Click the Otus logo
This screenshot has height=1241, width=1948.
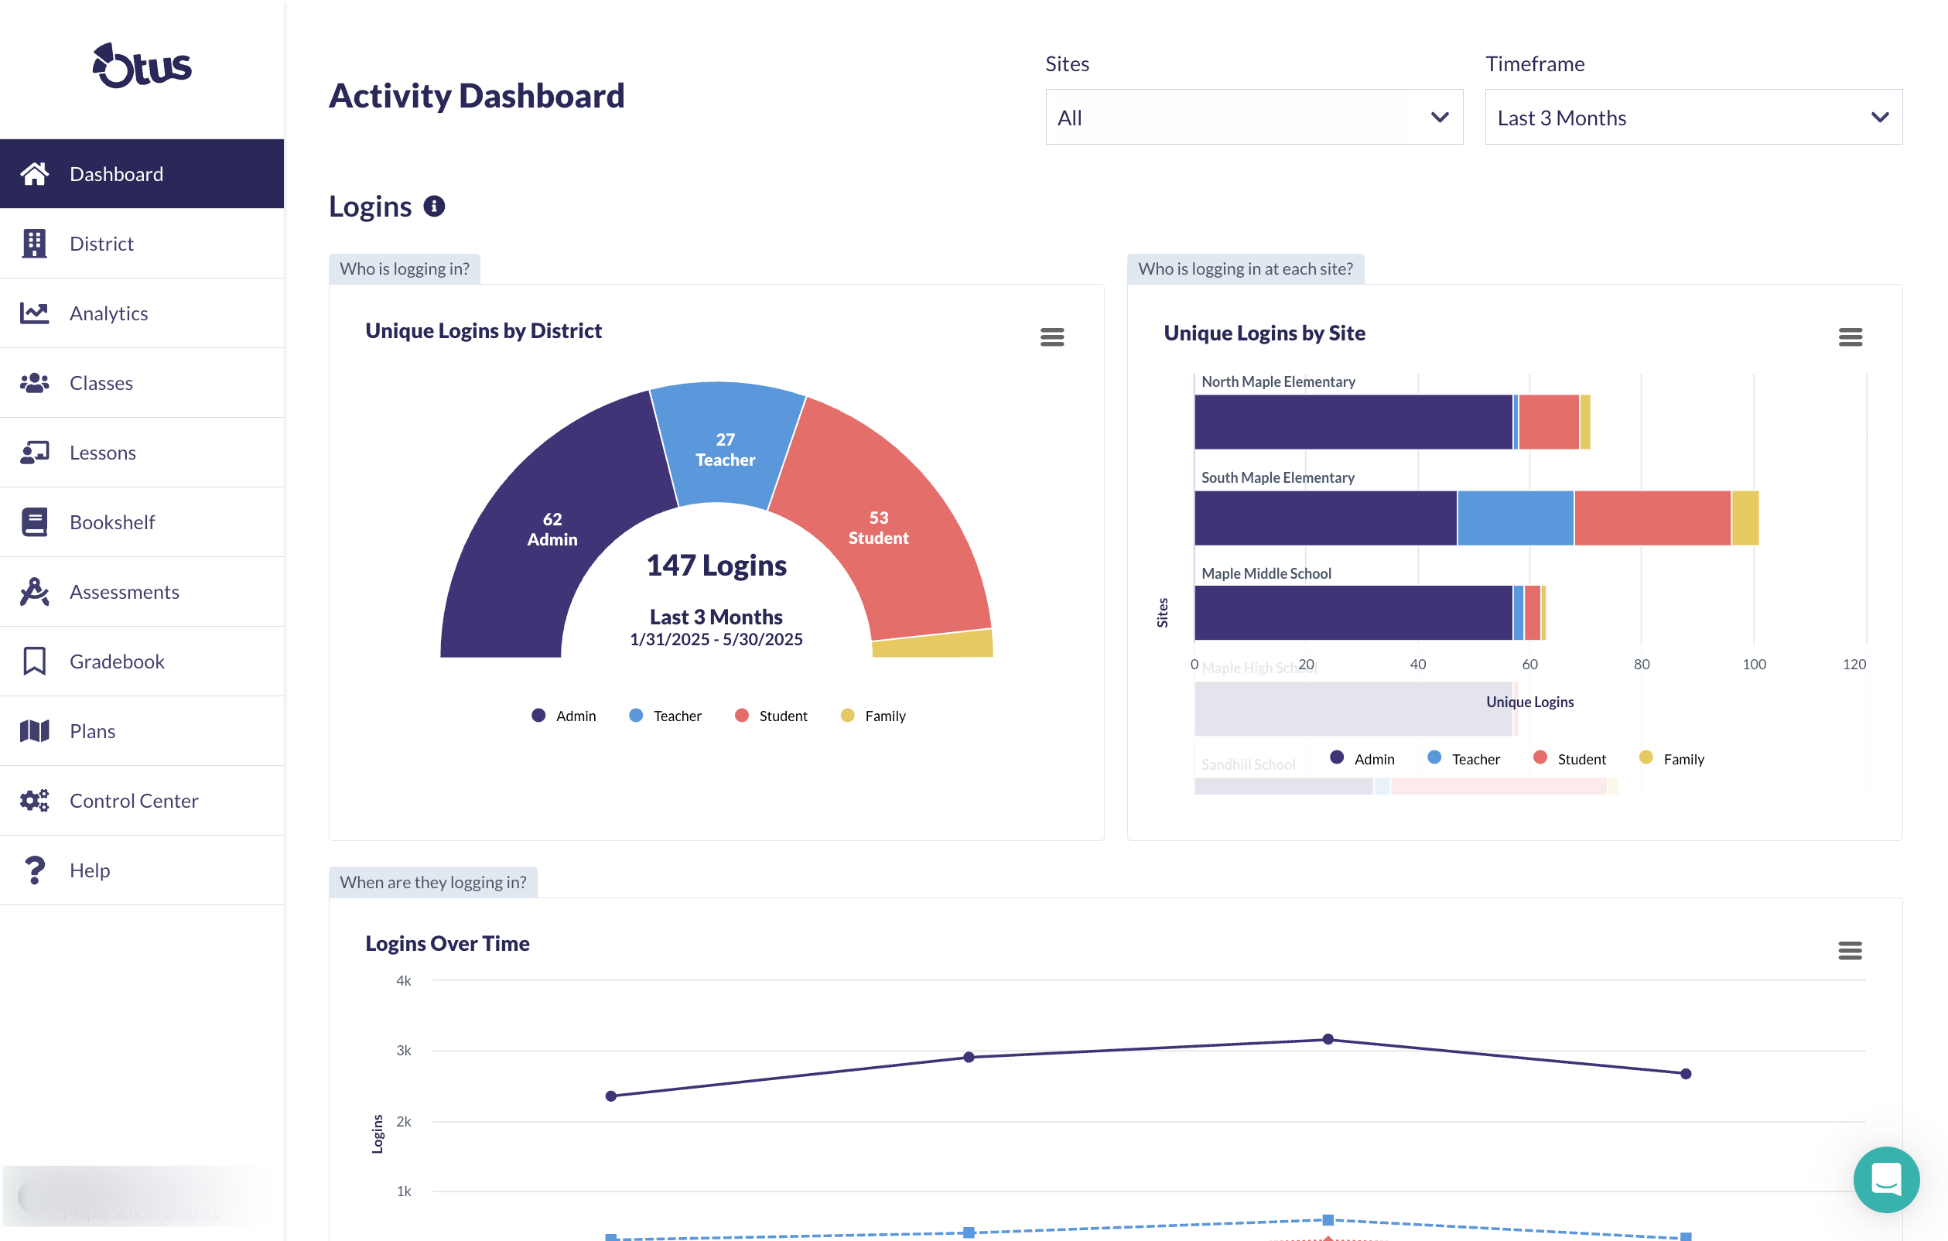click(x=142, y=67)
